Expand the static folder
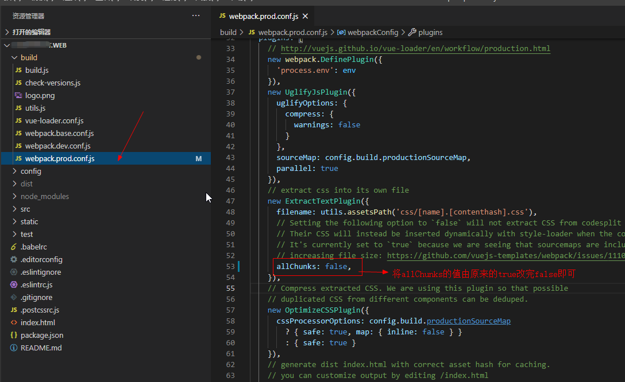Screen dimensions: 625x382 coord(14,221)
